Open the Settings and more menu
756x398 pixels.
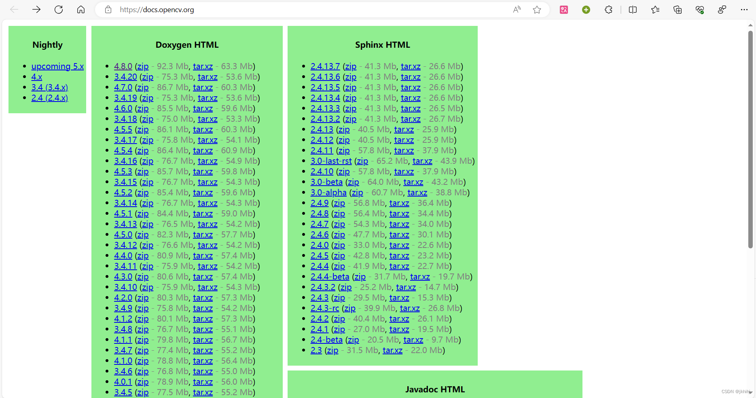[744, 9]
